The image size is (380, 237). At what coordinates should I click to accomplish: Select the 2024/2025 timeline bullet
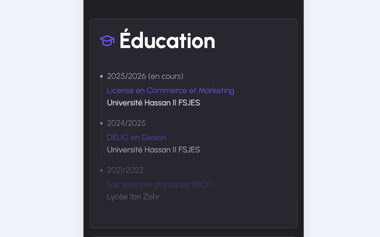point(101,123)
